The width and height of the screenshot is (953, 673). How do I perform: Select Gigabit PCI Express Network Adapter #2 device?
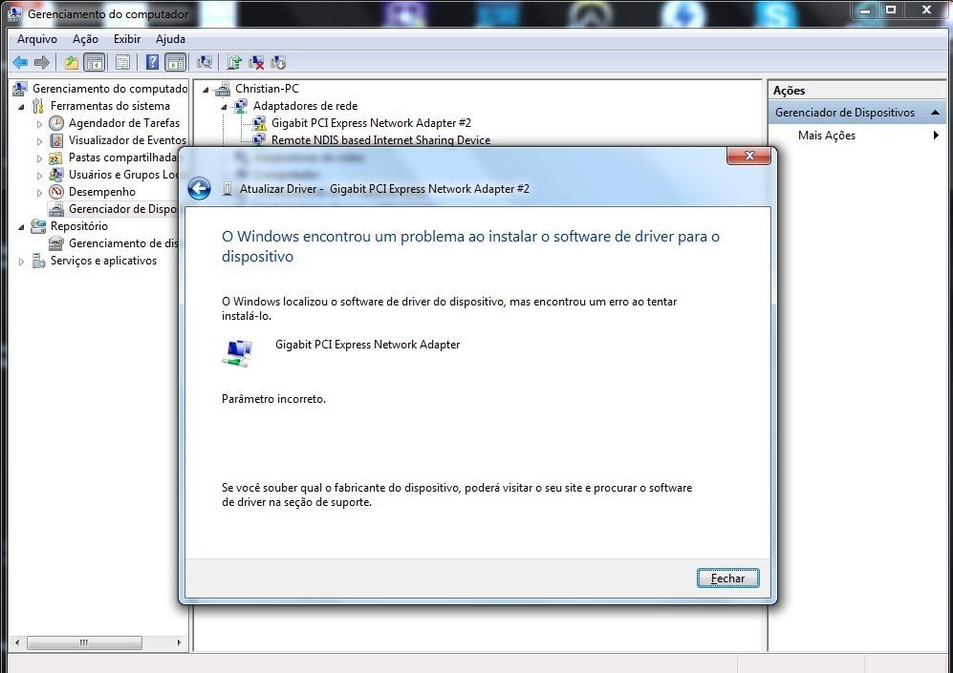coord(371,122)
